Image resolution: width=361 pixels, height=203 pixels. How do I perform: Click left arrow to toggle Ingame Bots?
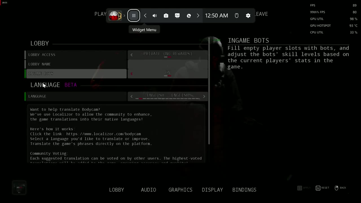pos(131,74)
